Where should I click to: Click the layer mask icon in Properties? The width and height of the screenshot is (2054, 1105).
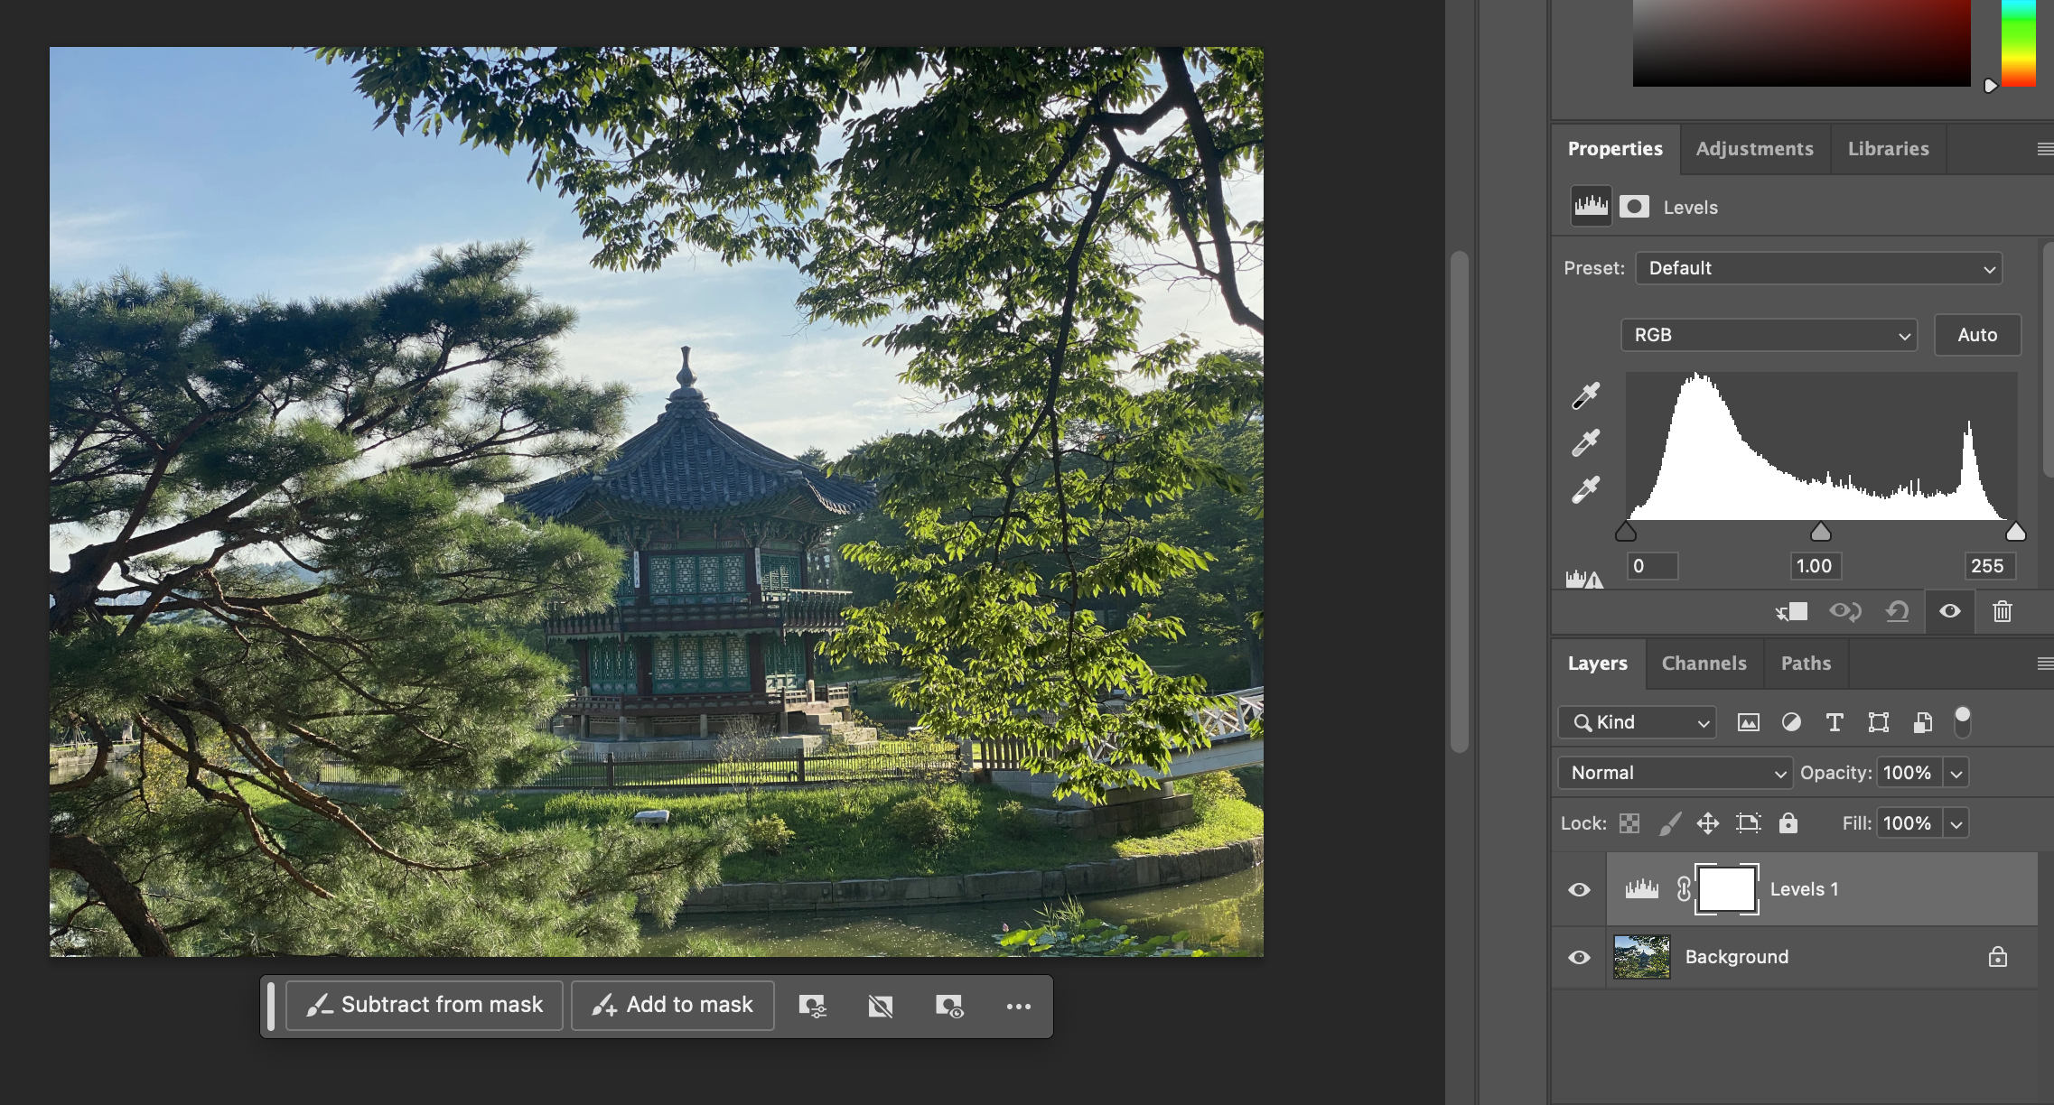coord(1634,207)
